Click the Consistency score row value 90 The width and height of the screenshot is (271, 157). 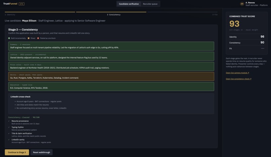262,42
